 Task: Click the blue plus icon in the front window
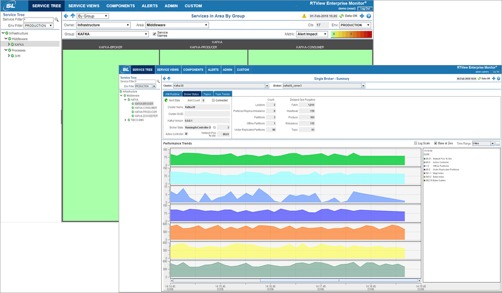point(494,79)
